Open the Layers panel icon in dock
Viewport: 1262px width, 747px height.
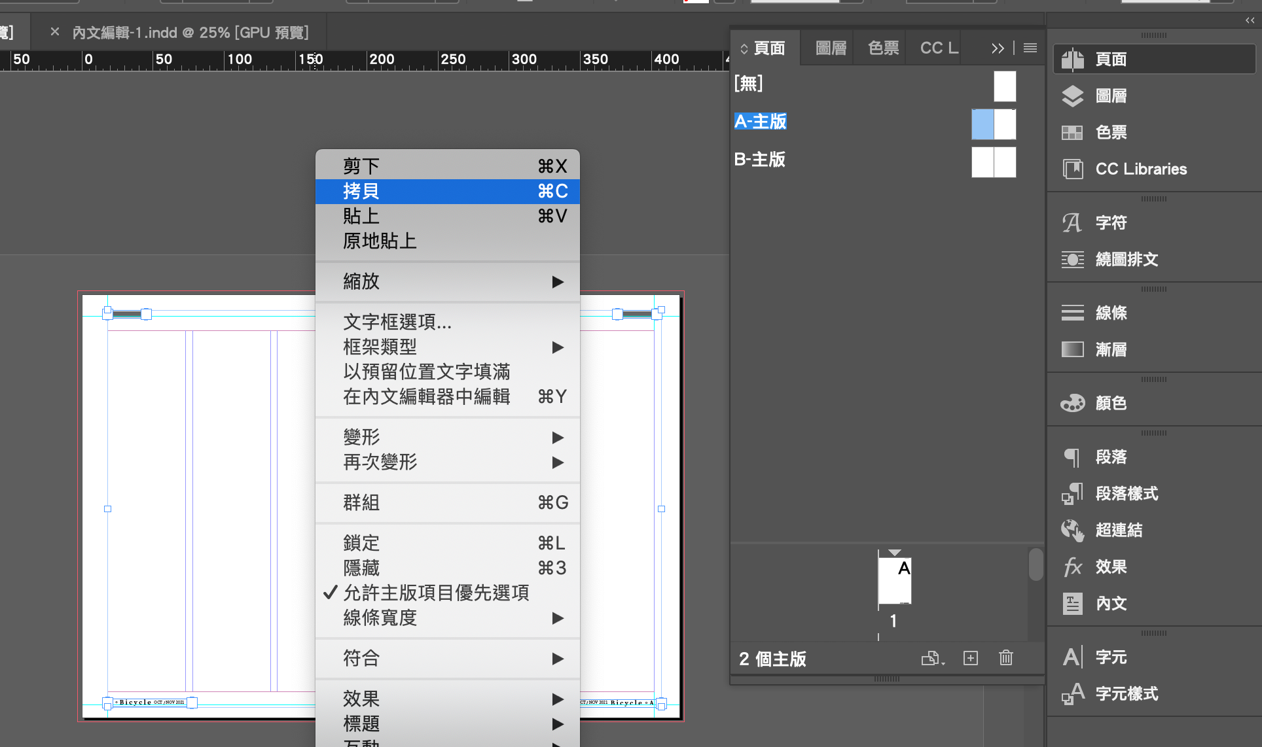click(x=1072, y=96)
